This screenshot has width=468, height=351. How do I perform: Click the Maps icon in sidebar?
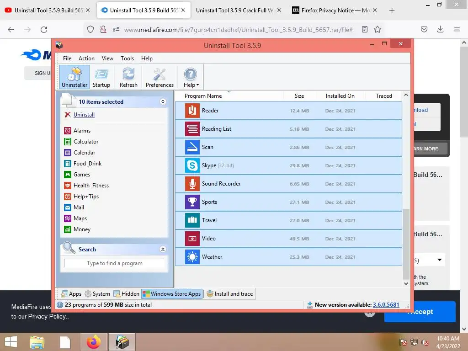(68, 218)
